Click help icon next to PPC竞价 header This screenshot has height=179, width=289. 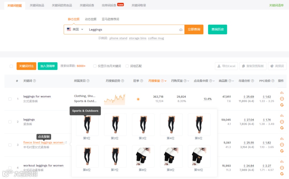(273, 81)
